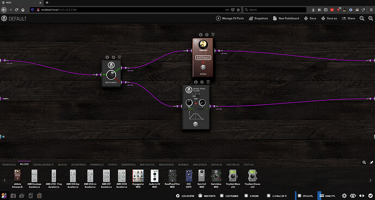
Task: Open settings gear of Band-Pass Filter pedal
Action: pyautogui.click(x=202, y=82)
